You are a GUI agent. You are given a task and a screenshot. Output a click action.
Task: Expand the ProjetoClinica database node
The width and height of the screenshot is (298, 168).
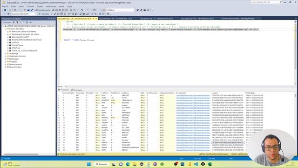[8, 45]
